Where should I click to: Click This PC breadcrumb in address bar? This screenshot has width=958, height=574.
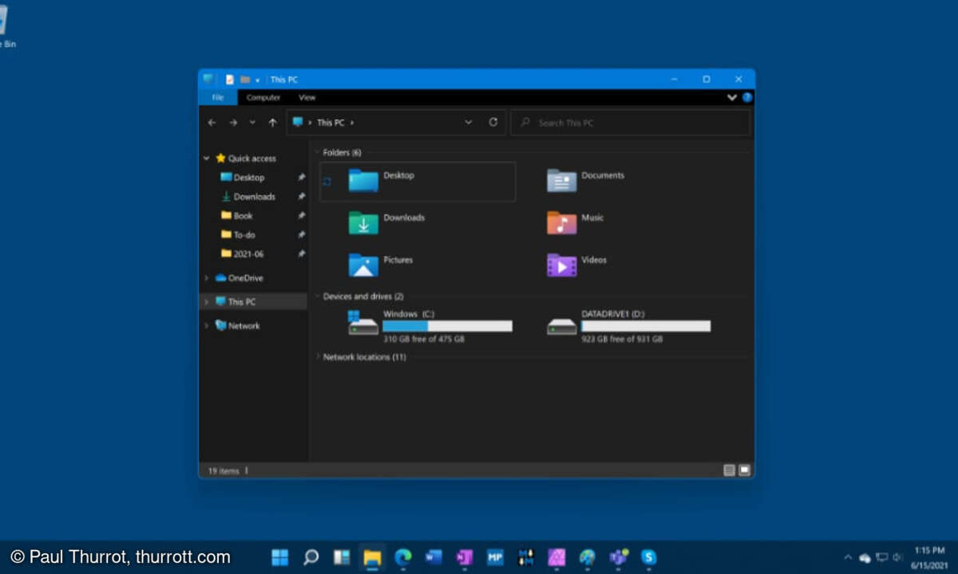tap(331, 123)
